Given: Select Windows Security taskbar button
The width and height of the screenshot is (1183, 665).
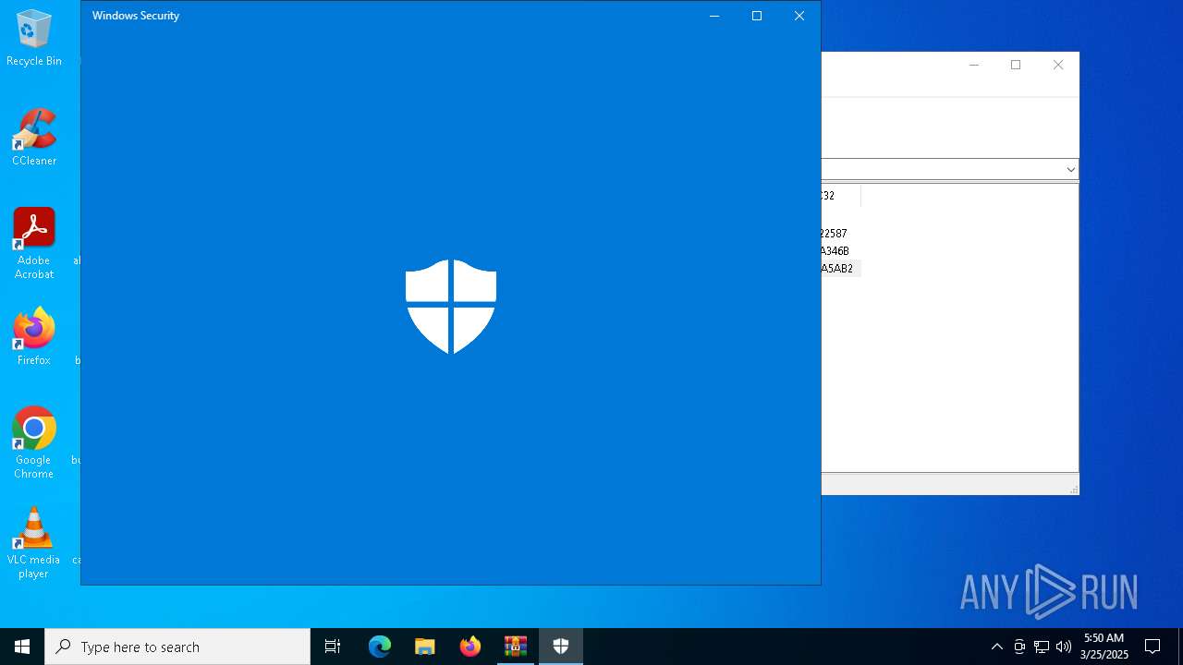Looking at the screenshot, I should tap(561, 647).
